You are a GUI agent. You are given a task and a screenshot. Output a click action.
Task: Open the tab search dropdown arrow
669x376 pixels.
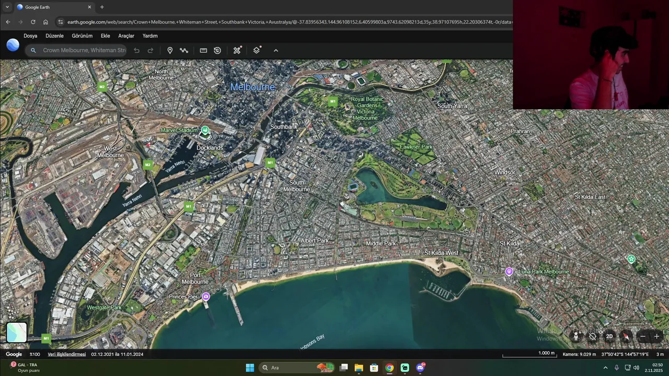(7, 7)
